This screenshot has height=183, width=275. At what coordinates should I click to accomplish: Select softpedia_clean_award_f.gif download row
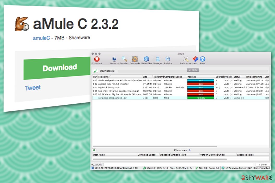(181, 98)
